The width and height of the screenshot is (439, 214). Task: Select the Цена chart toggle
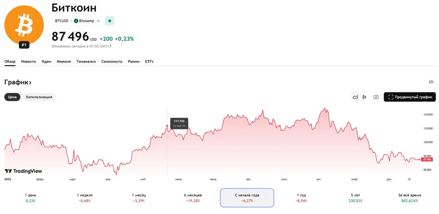coord(12,97)
